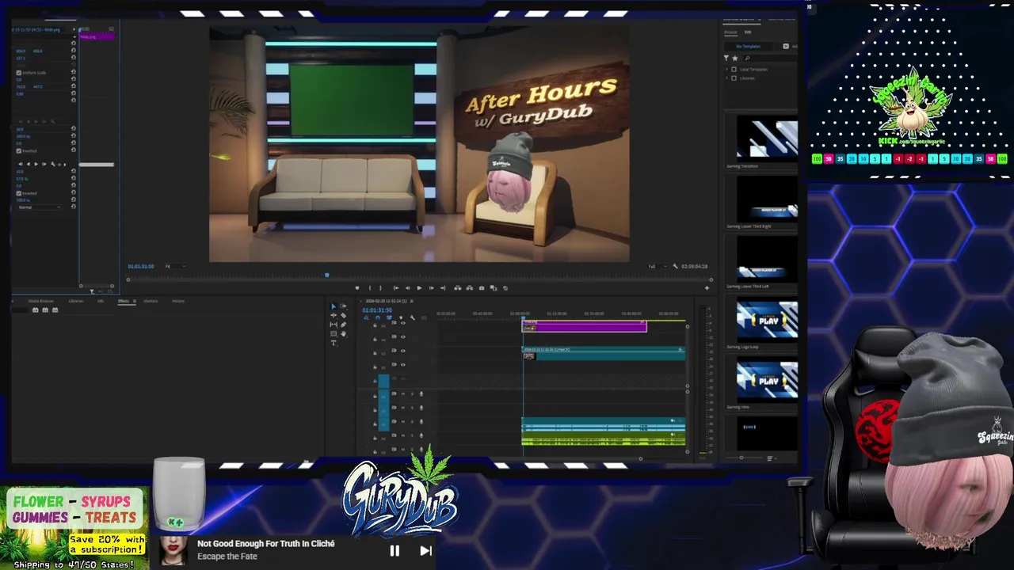Viewport: 1014px width, 570px height.
Task: Switch to Info tab
Action: coord(101,301)
